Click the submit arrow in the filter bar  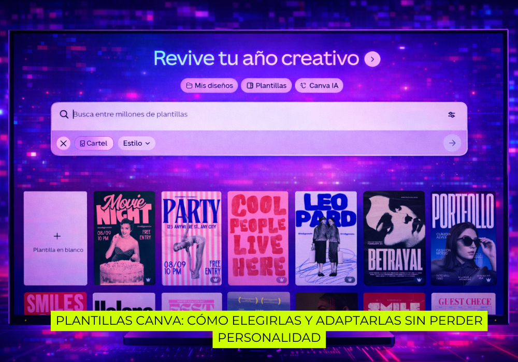452,143
